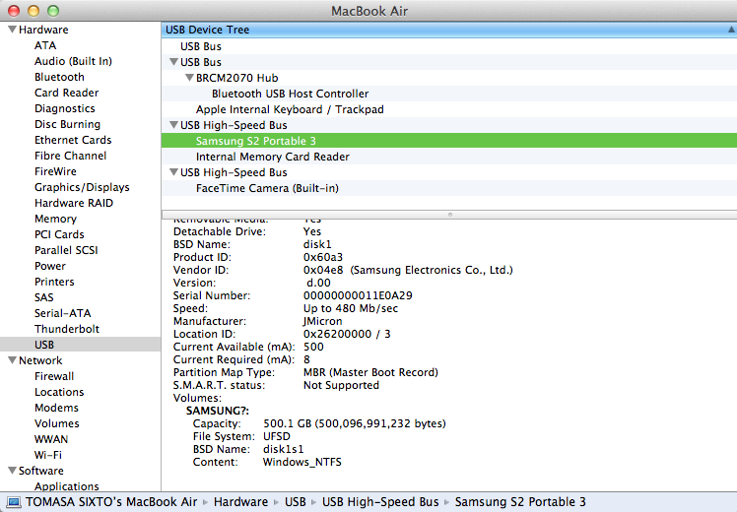Click USB in the path bar
The height and width of the screenshot is (512, 737).
(296, 502)
